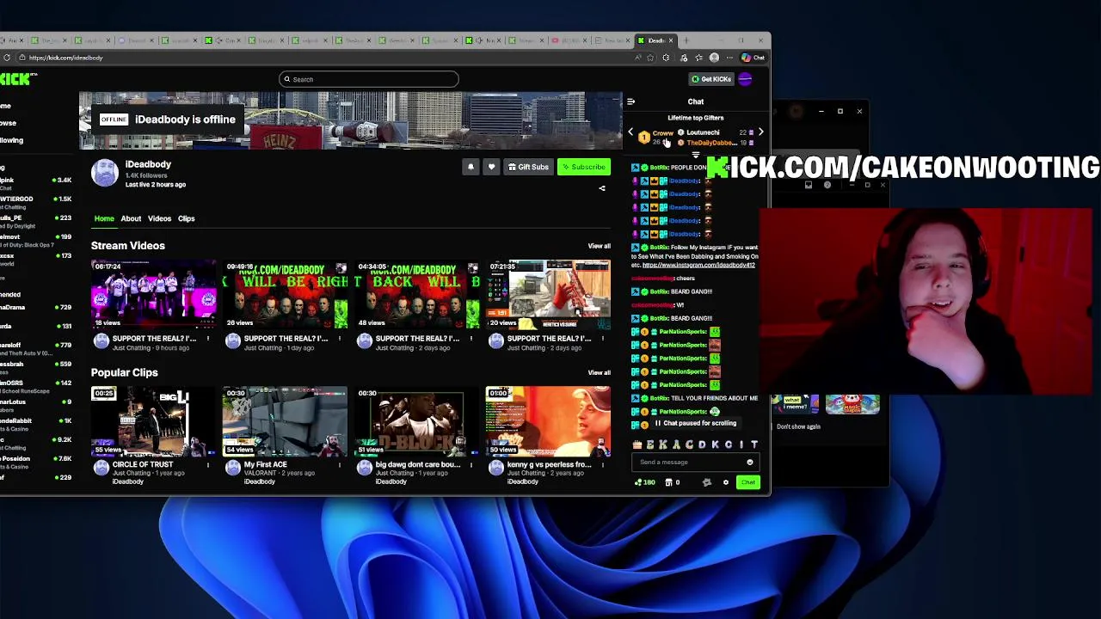Click the Kick logo in the header
1101x619 pixels.
[16, 79]
